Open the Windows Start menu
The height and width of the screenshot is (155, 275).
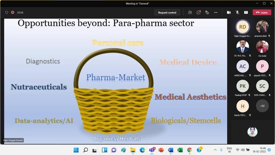76,150
